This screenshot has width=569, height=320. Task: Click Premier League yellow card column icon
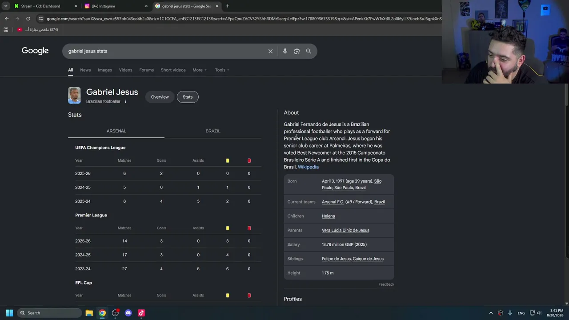pos(228,228)
